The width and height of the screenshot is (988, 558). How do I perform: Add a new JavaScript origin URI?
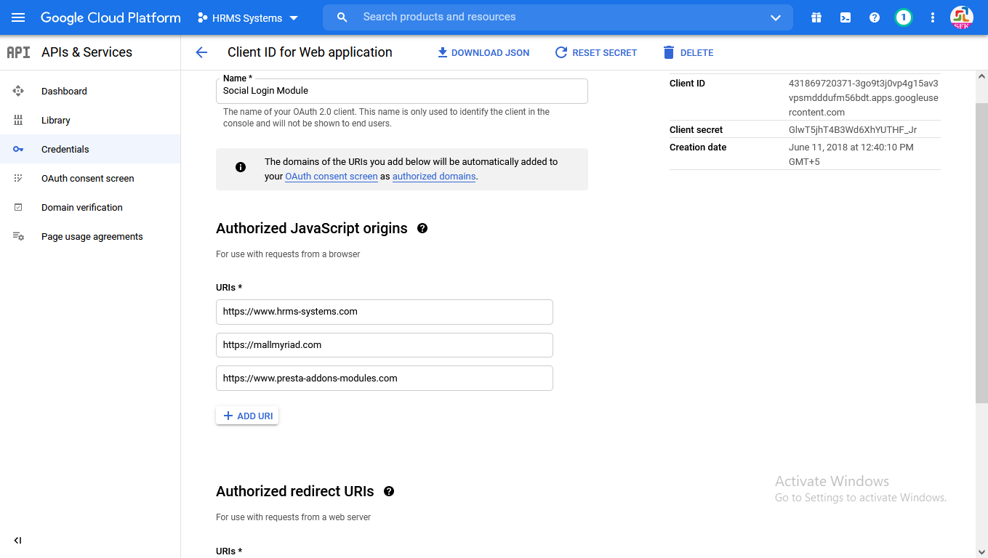[x=247, y=416]
